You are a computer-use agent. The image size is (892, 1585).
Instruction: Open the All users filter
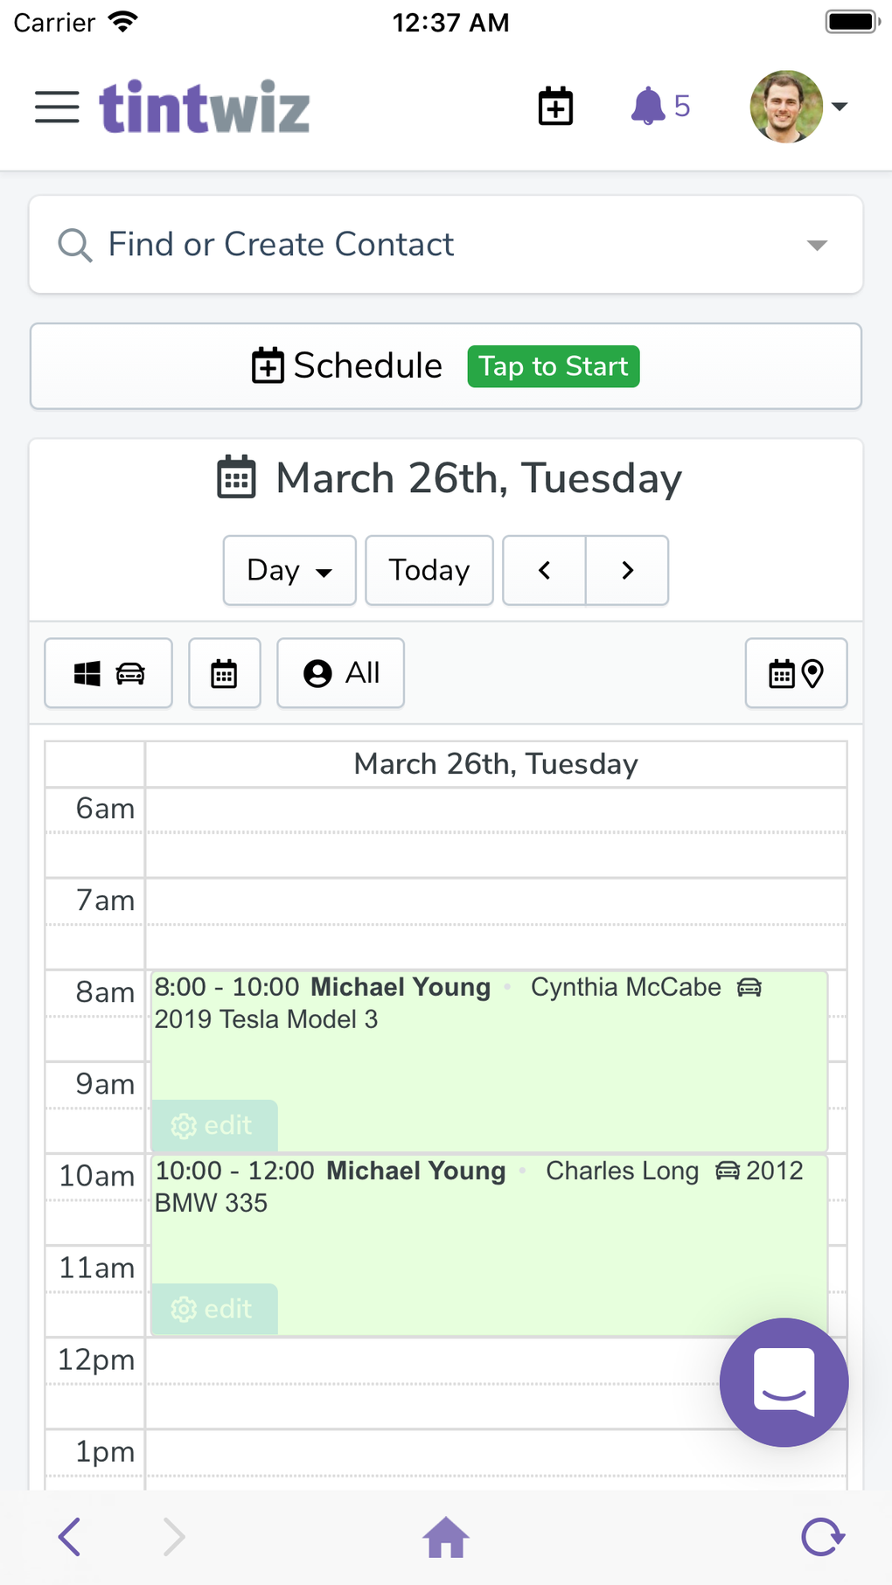[x=340, y=673]
